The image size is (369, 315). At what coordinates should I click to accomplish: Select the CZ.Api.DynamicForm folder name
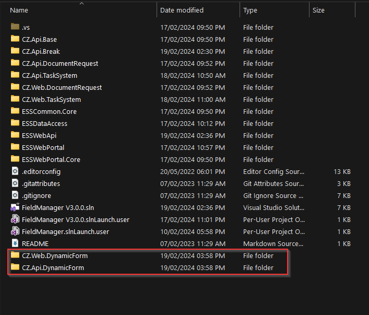53,267
